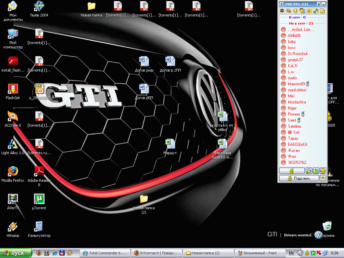Click the hard-hat man icon in QIP
The image size is (344, 258).
[323, 171]
